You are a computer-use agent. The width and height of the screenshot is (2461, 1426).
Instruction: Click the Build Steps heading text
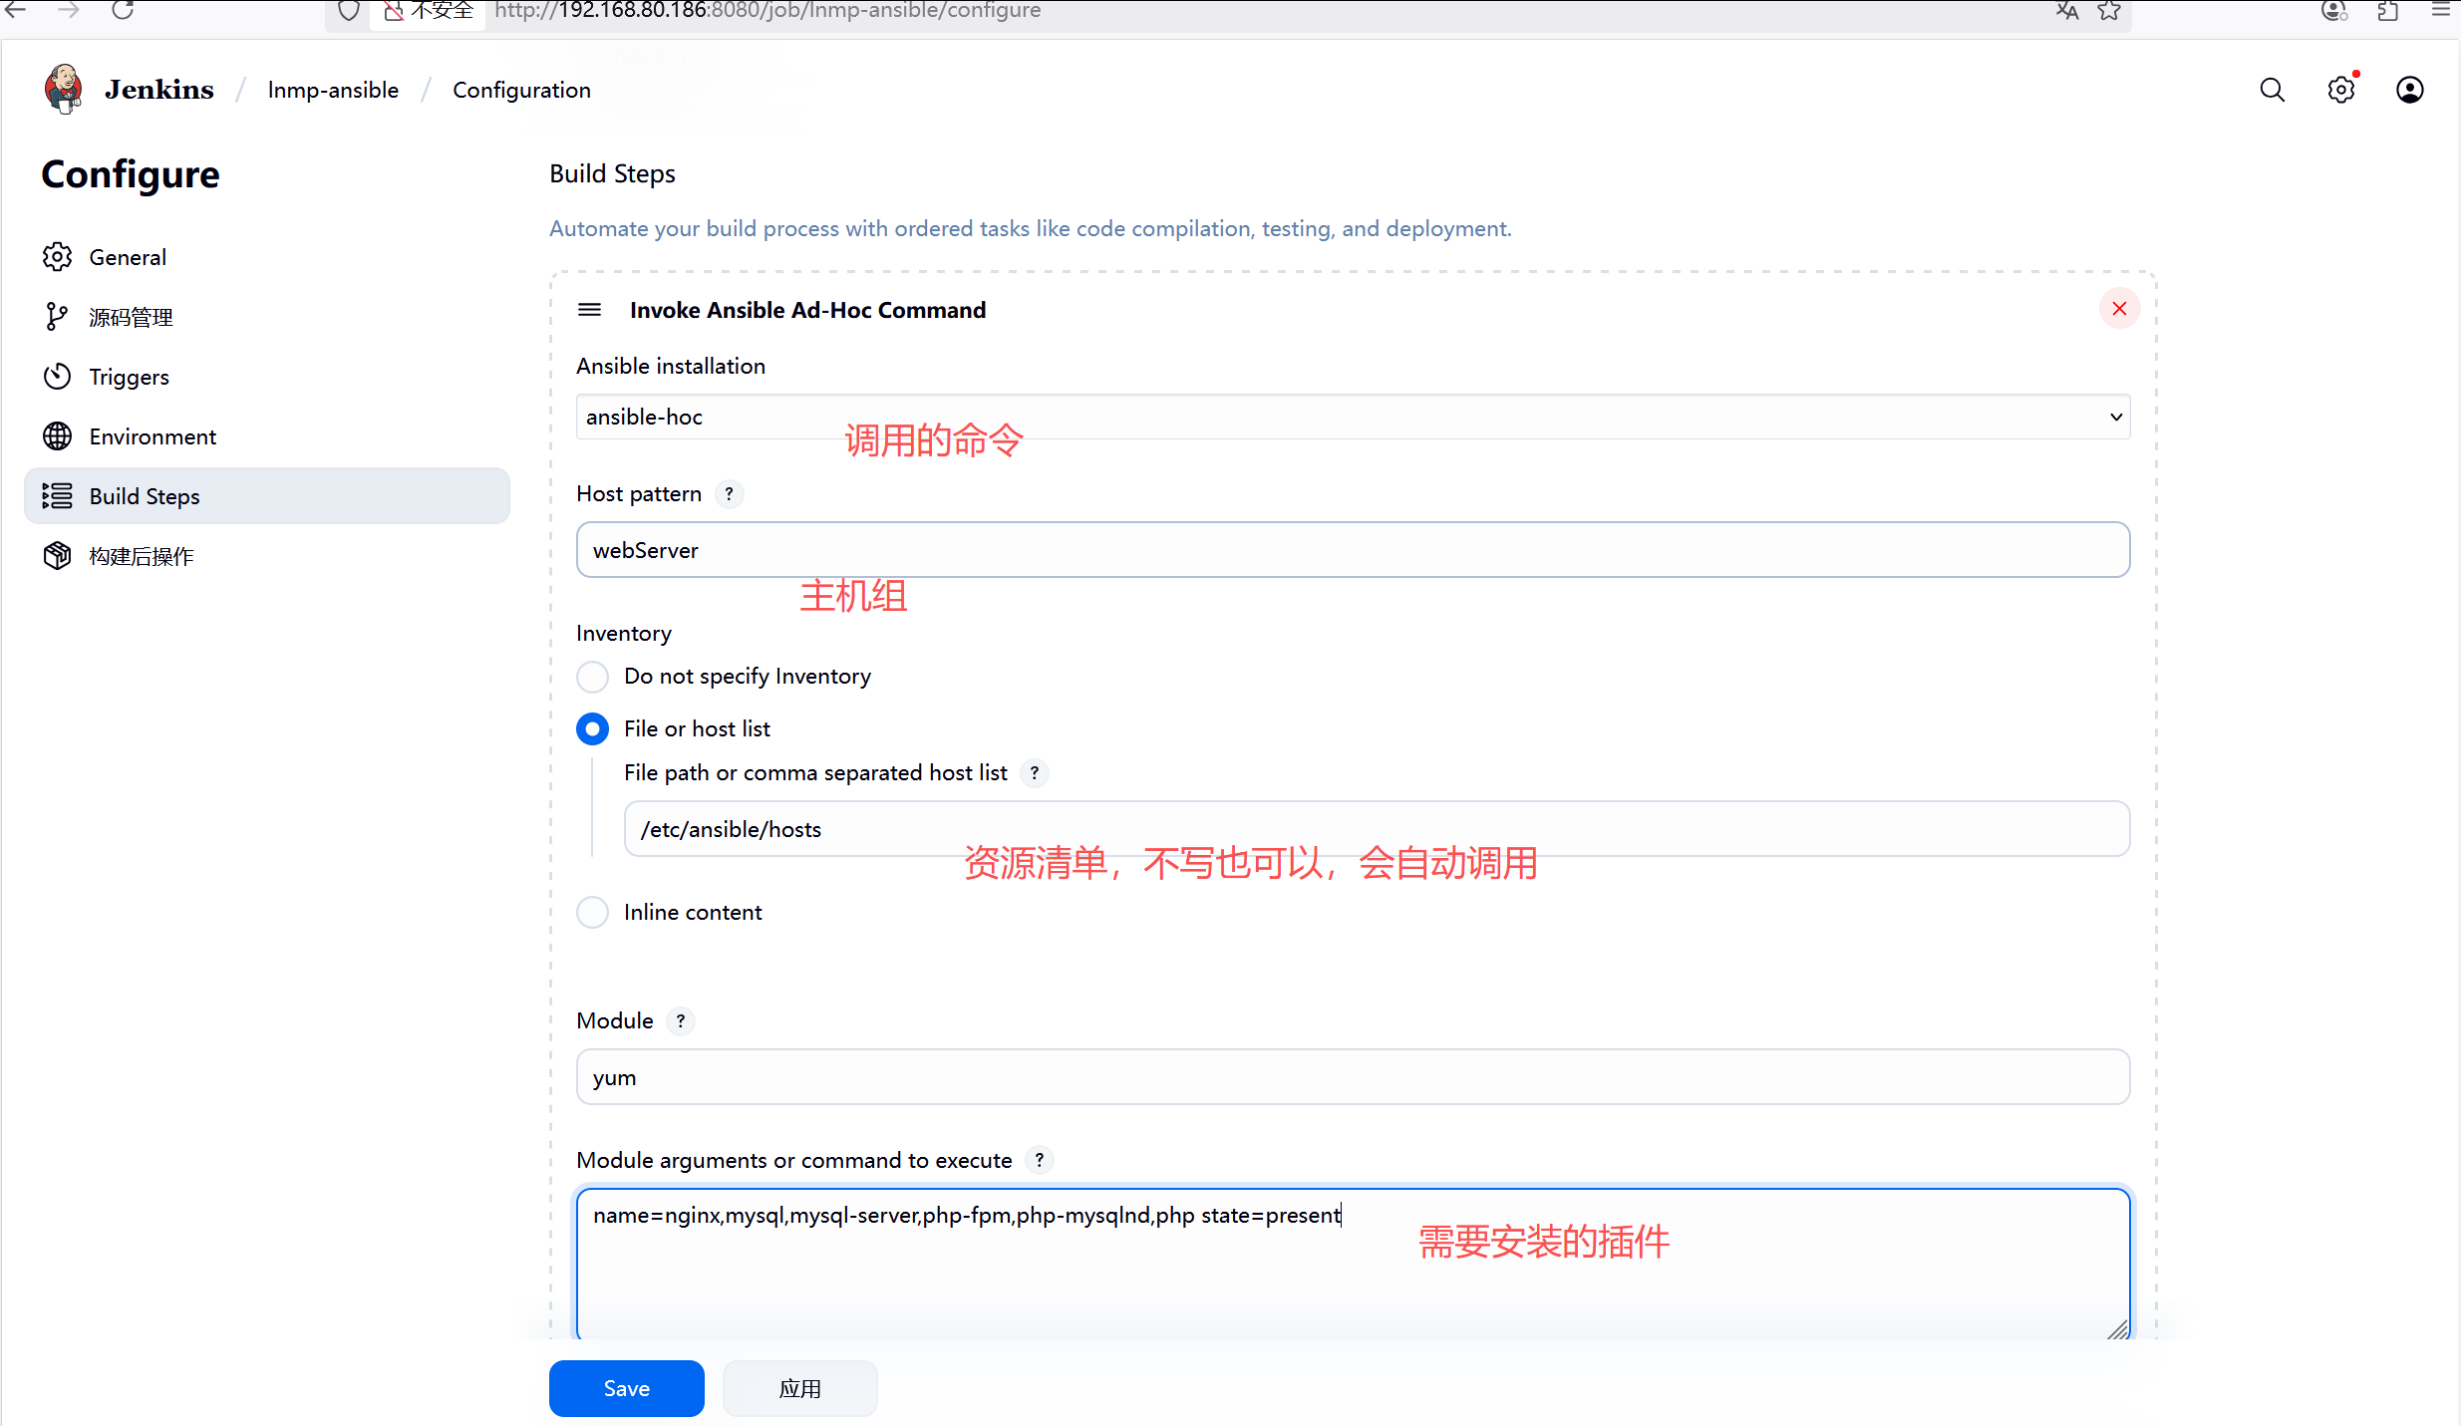(x=612, y=173)
